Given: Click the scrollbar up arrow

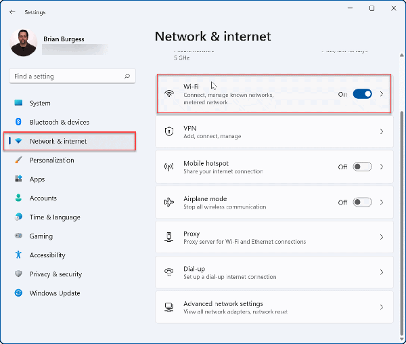Looking at the screenshot, I should (x=401, y=55).
